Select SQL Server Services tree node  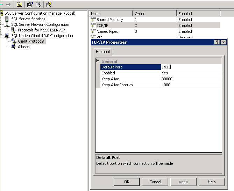pos(28,19)
